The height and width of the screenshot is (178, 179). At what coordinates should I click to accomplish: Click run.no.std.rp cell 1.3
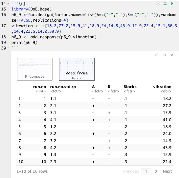click(53, 155)
